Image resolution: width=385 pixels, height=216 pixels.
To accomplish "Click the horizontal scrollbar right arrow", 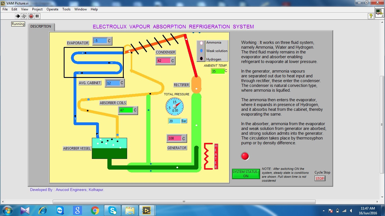I will (x=378, y=202).
